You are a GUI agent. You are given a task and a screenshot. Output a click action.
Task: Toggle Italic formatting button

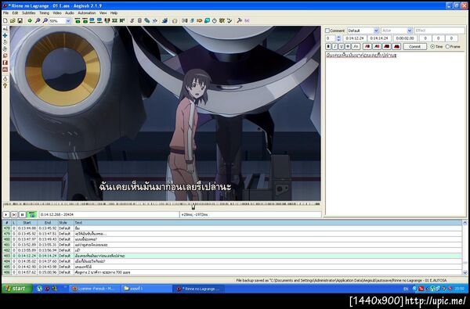(x=334, y=46)
